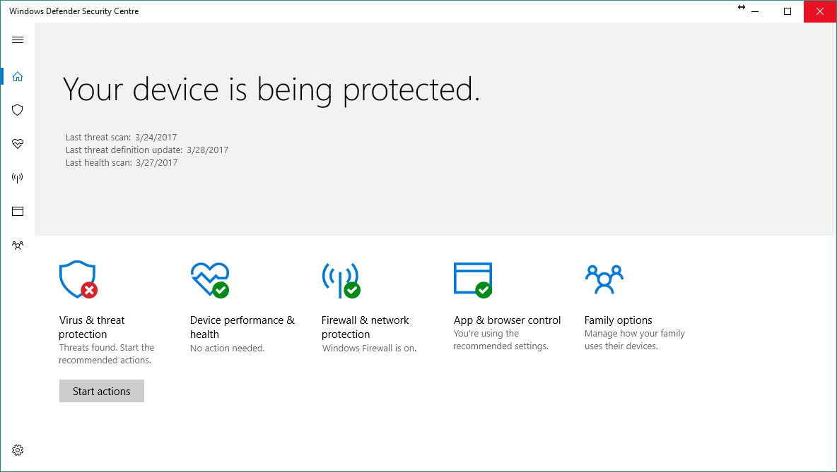Click the large App & browser window tile icon
Screen dimensions: 837x472
tap(472, 279)
